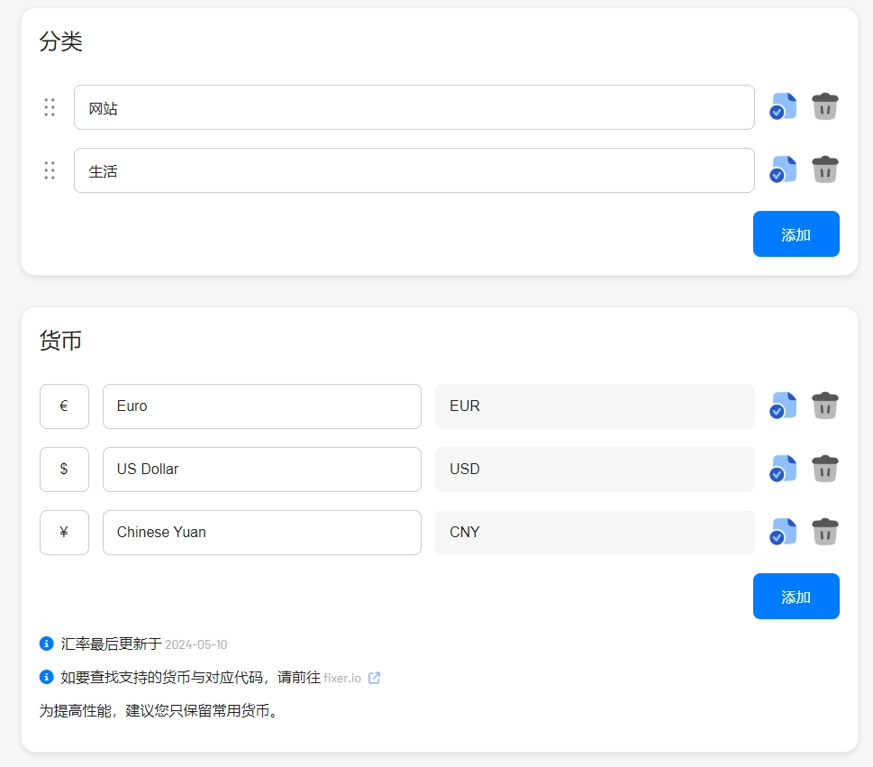The image size is (873, 767).
Task: Click 添加 in the 货币 section
Action: (x=796, y=596)
